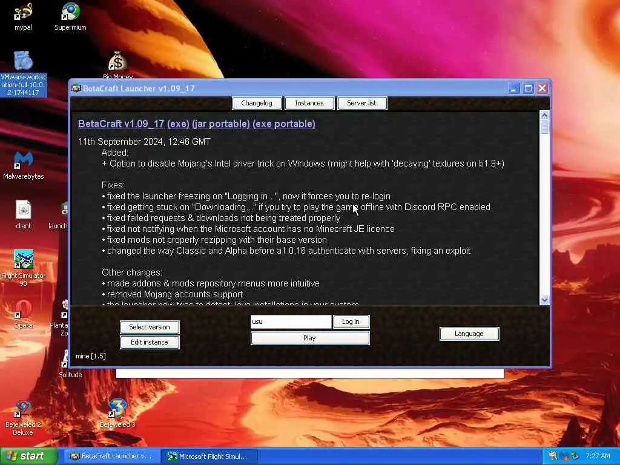The image size is (620, 465).
Task: Click the changelog scrollbar up arrow
Action: click(544, 116)
